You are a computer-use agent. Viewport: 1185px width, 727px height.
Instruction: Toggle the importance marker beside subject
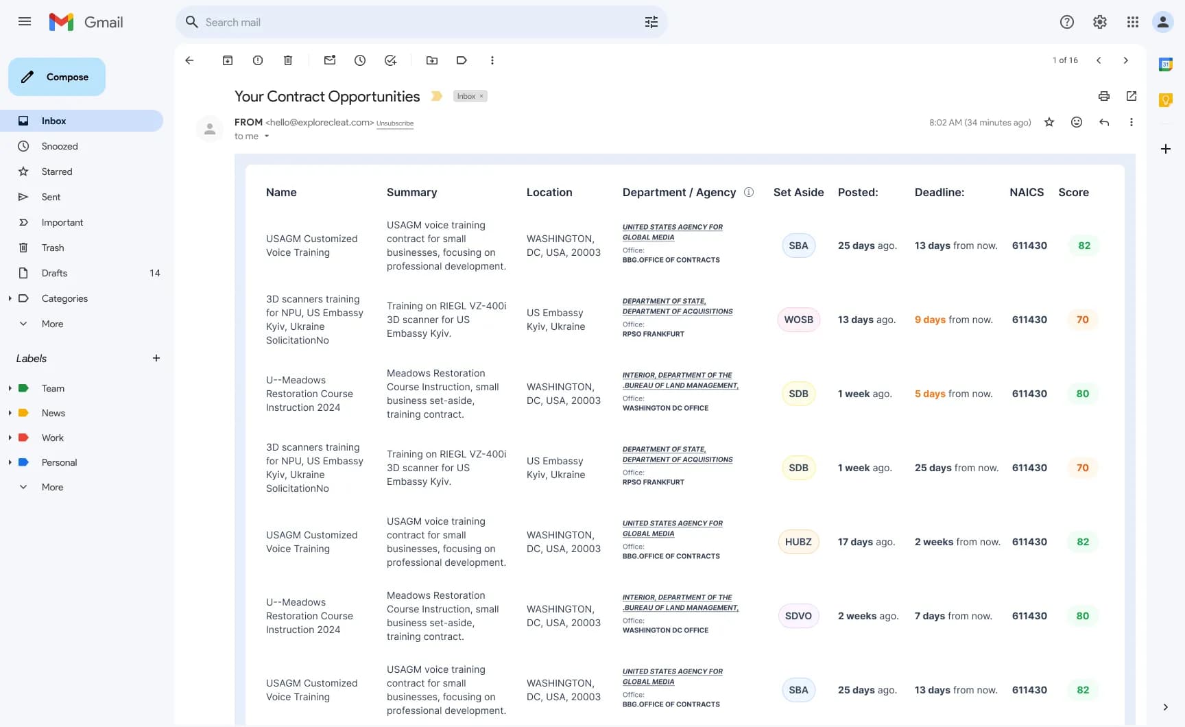[x=436, y=96]
